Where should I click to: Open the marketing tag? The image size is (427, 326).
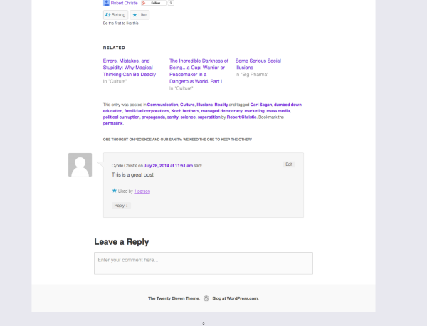(254, 111)
